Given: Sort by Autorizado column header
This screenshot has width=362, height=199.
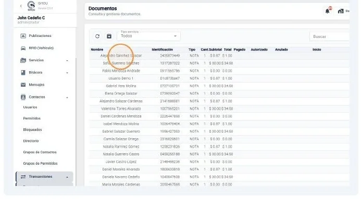Looking at the screenshot, I should 259,49.
